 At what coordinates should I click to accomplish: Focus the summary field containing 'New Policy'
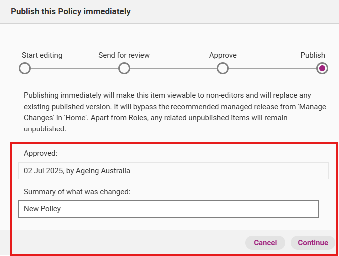[x=168, y=209]
